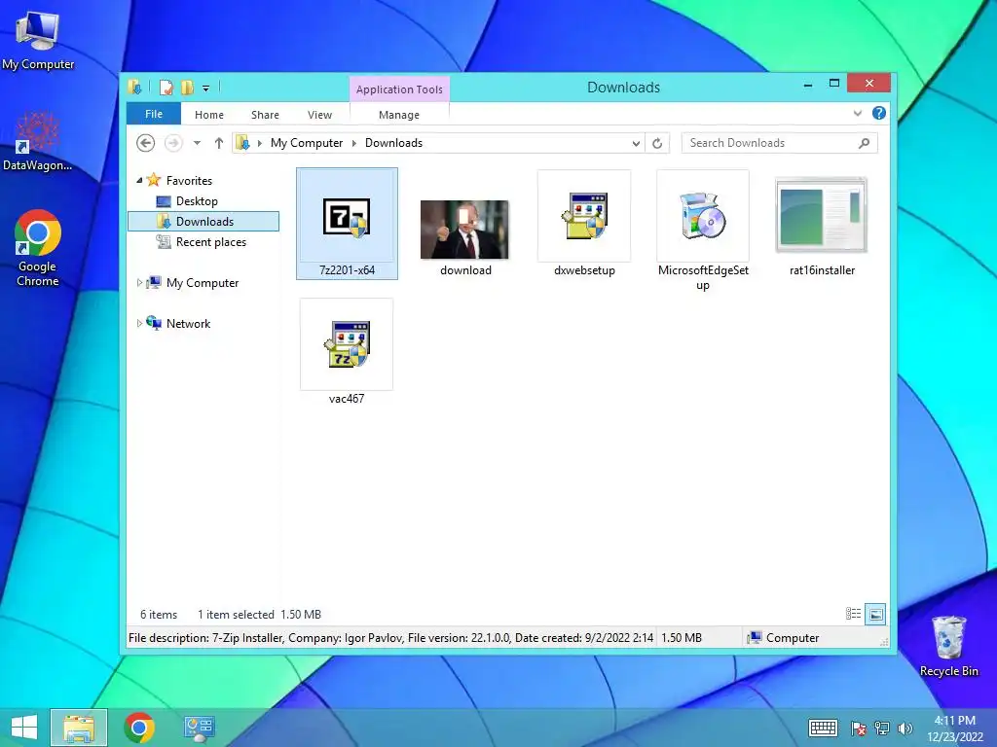Select the download image thumbnail
The image size is (997, 747).
[464, 230]
